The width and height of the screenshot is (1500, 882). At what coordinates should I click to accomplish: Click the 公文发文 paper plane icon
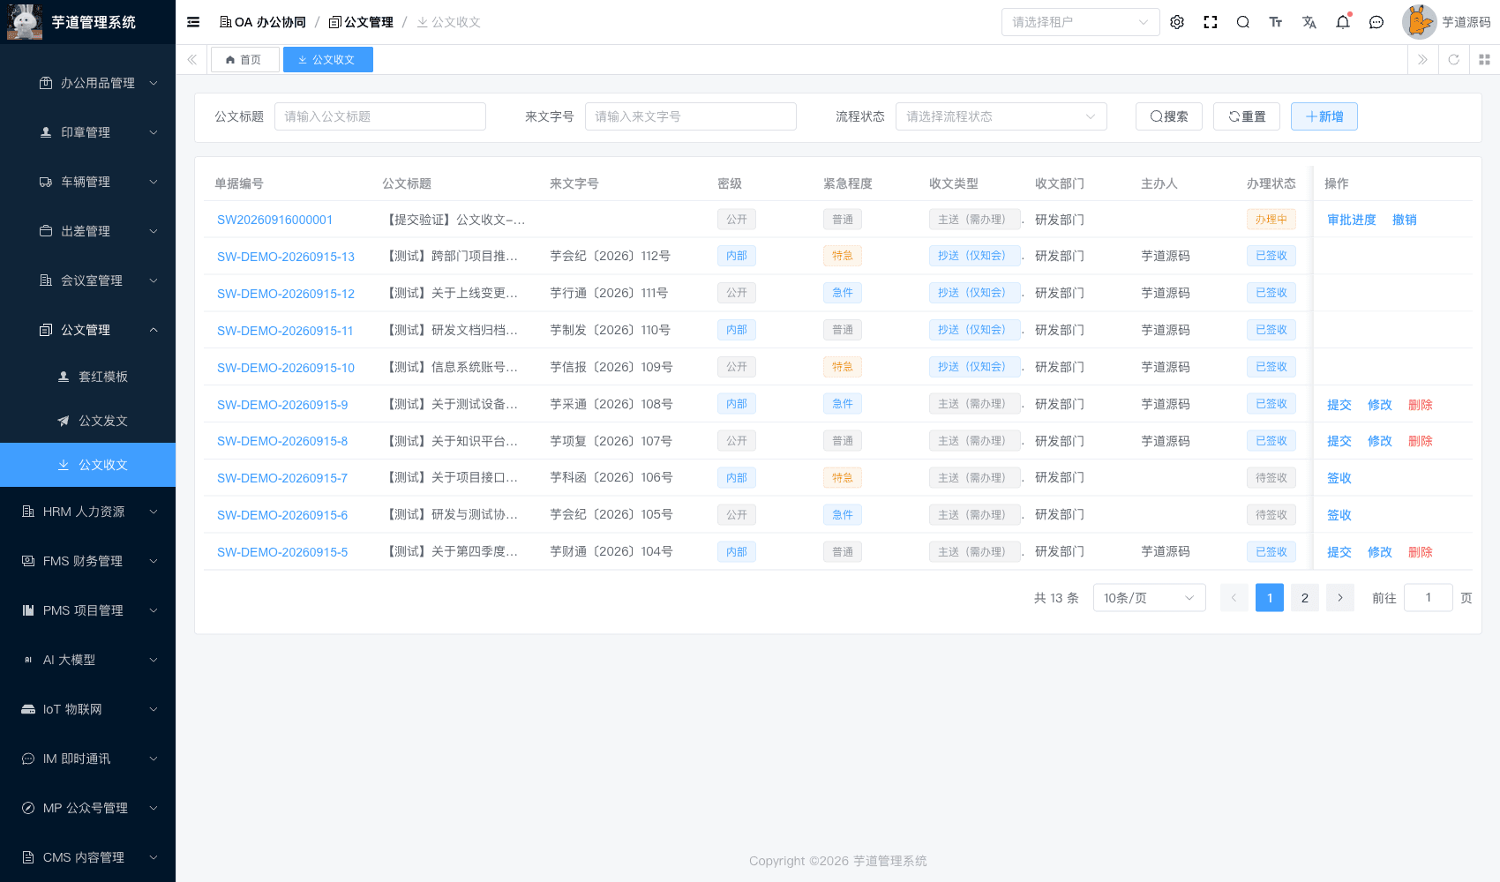tap(64, 421)
